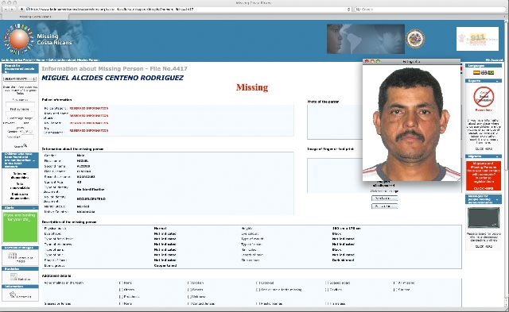The image size is (509, 312).
Task: Click the OAS round seal emblem
Action: pos(415,39)
